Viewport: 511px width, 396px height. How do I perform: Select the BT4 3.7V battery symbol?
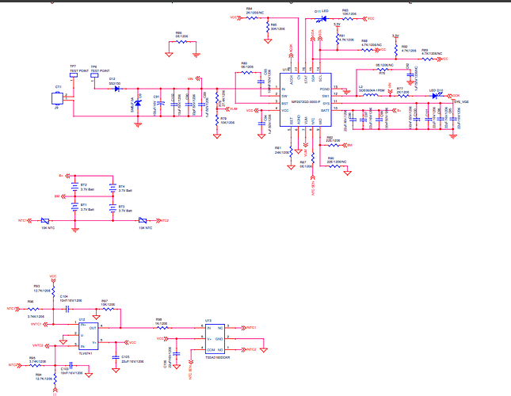point(112,188)
